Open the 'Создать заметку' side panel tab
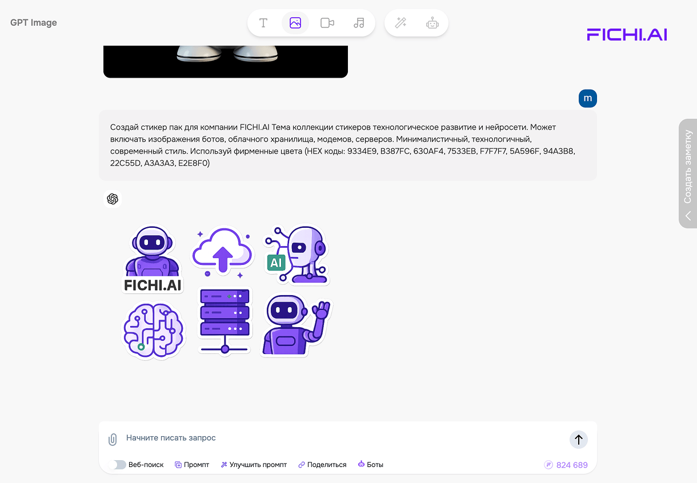 click(x=688, y=174)
